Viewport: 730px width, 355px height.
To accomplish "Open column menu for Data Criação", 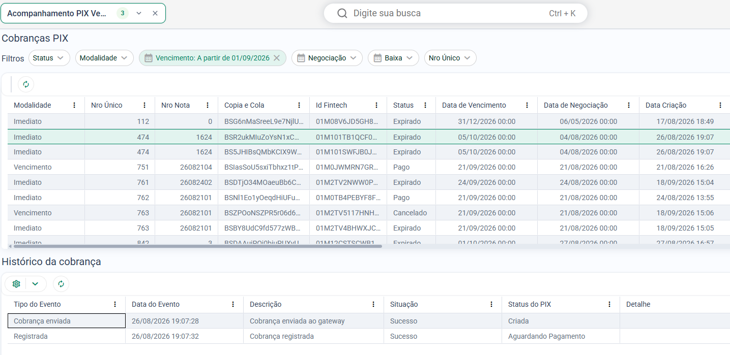I will (x=720, y=105).
